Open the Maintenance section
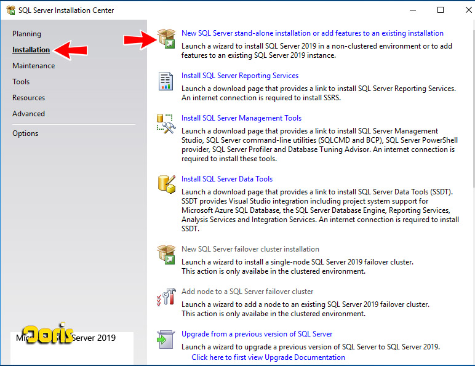The height and width of the screenshot is (366, 475). pyautogui.click(x=34, y=66)
